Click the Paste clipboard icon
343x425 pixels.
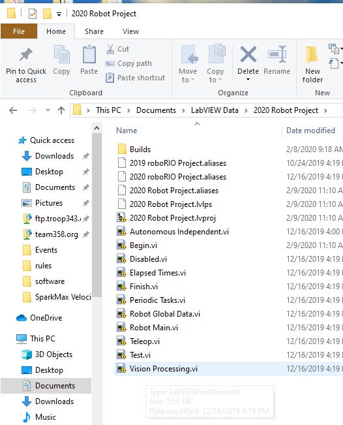tap(89, 54)
